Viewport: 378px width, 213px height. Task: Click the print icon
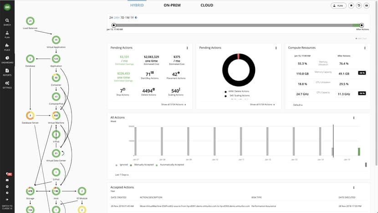[367, 5]
